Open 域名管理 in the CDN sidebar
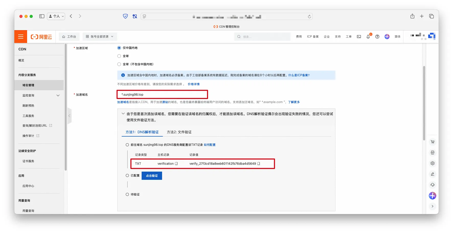Screen dimensions: 453x233 pos(28,85)
